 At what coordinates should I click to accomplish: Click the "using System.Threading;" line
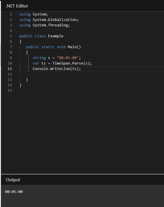click(45, 25)
